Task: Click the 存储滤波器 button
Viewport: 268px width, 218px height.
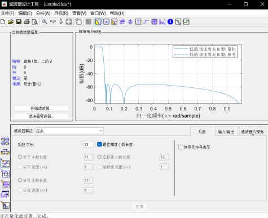Action: pos(41,108)
